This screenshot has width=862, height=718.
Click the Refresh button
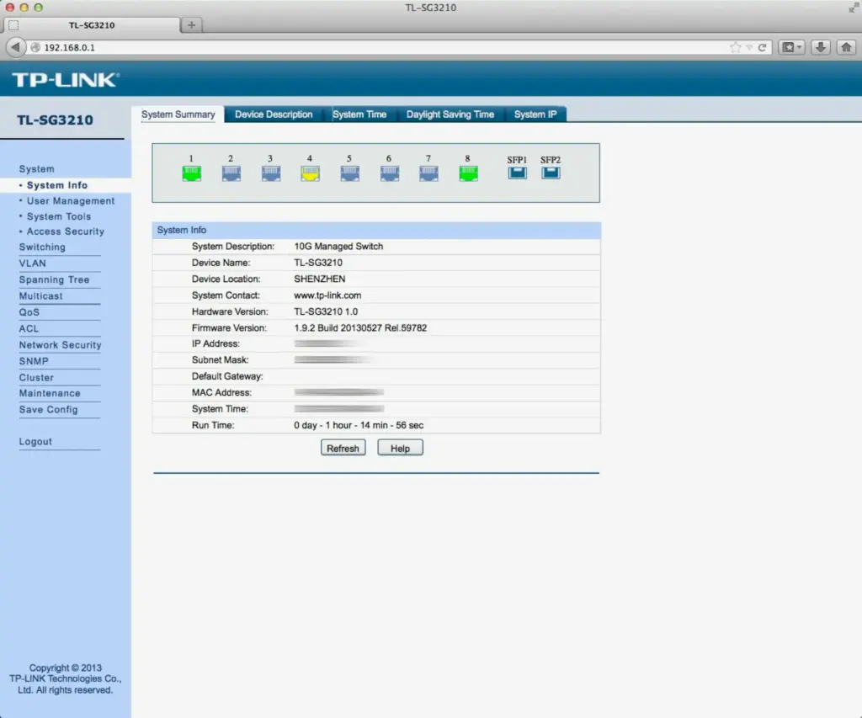(x=343, y=449)
